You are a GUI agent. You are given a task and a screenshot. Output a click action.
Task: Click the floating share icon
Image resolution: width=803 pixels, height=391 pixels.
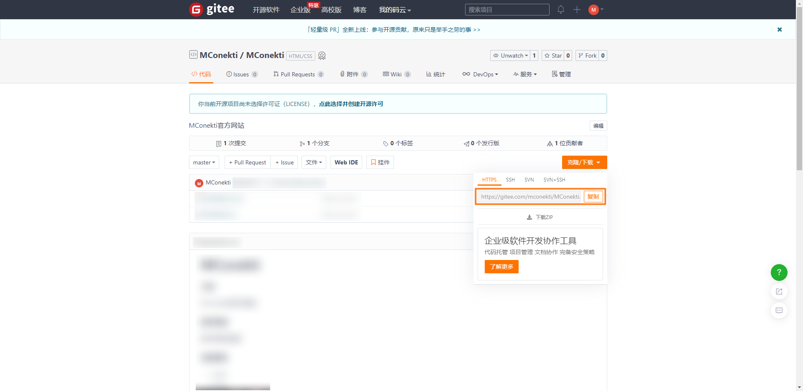(x=779, y=291)
